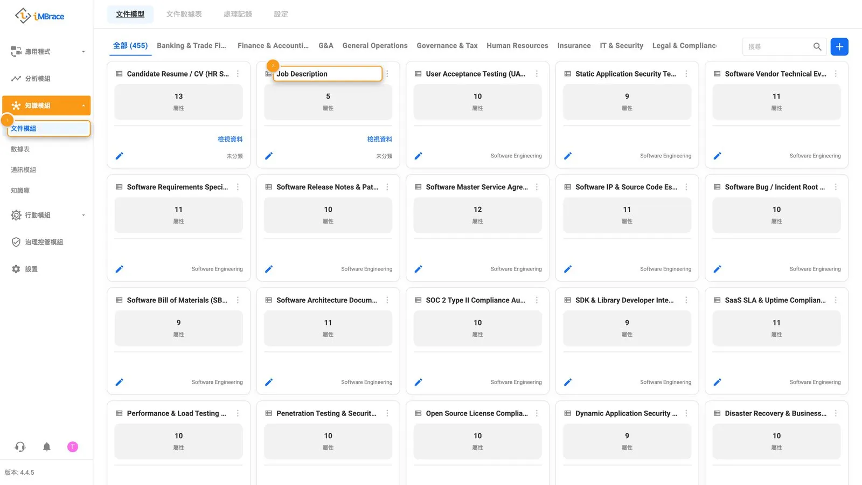The image size is (862, 485).
Task: Expand the 行動模組 sidebar menu
Action: pos(46,215)
